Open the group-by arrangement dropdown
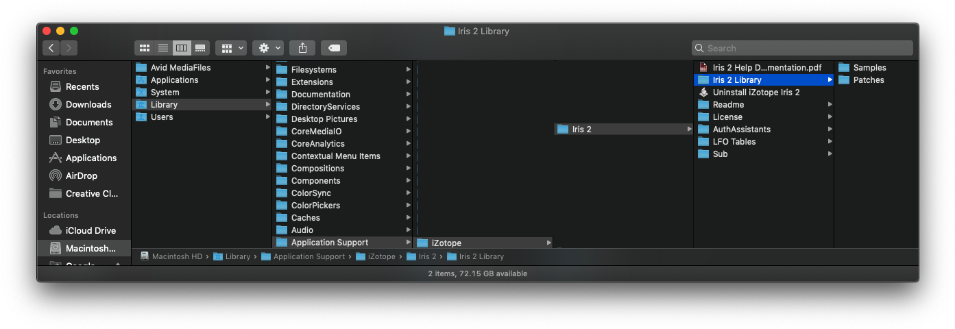 tap(231, 48)
